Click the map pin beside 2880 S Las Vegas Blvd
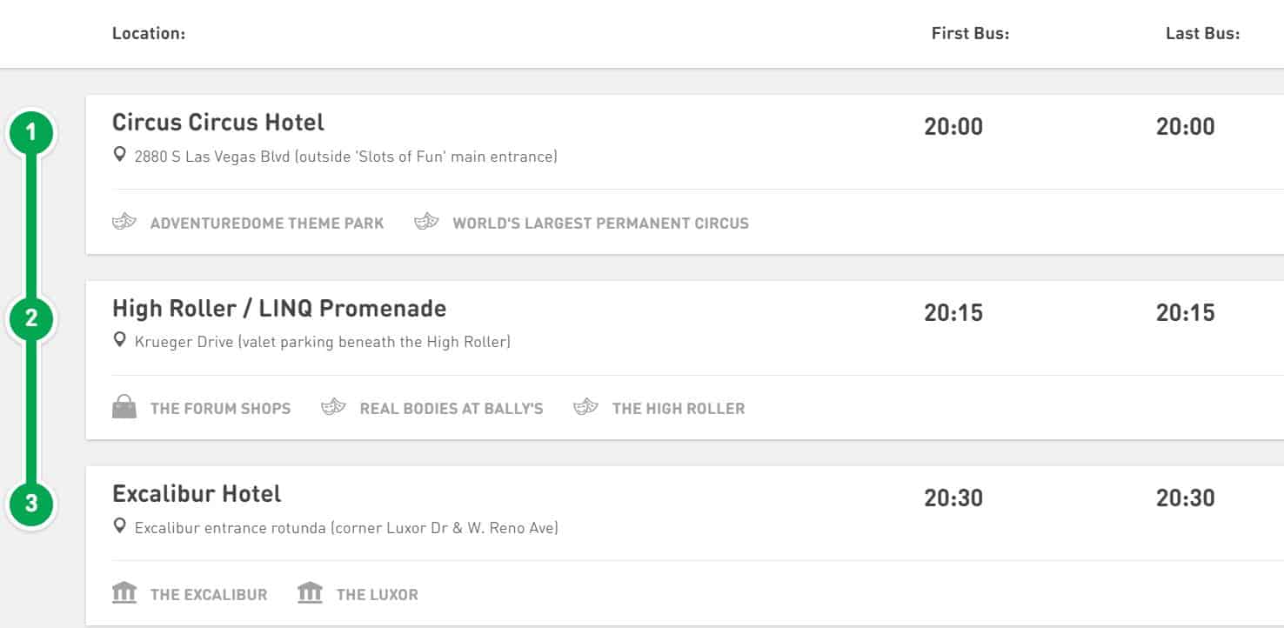Viewport: 1284px width, 628px height. 120,156
